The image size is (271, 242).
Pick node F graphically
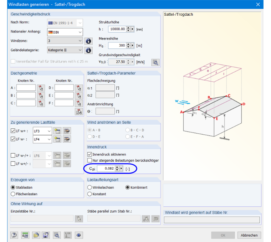[79, 103]
